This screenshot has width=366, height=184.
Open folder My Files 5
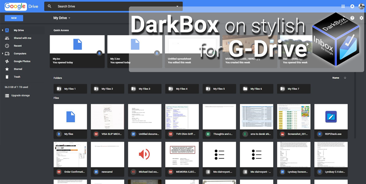click(219, 89)
